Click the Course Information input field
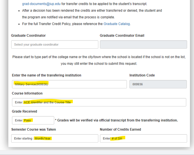The height and width of the screenshot is (155, 194). tap(99, 102)
